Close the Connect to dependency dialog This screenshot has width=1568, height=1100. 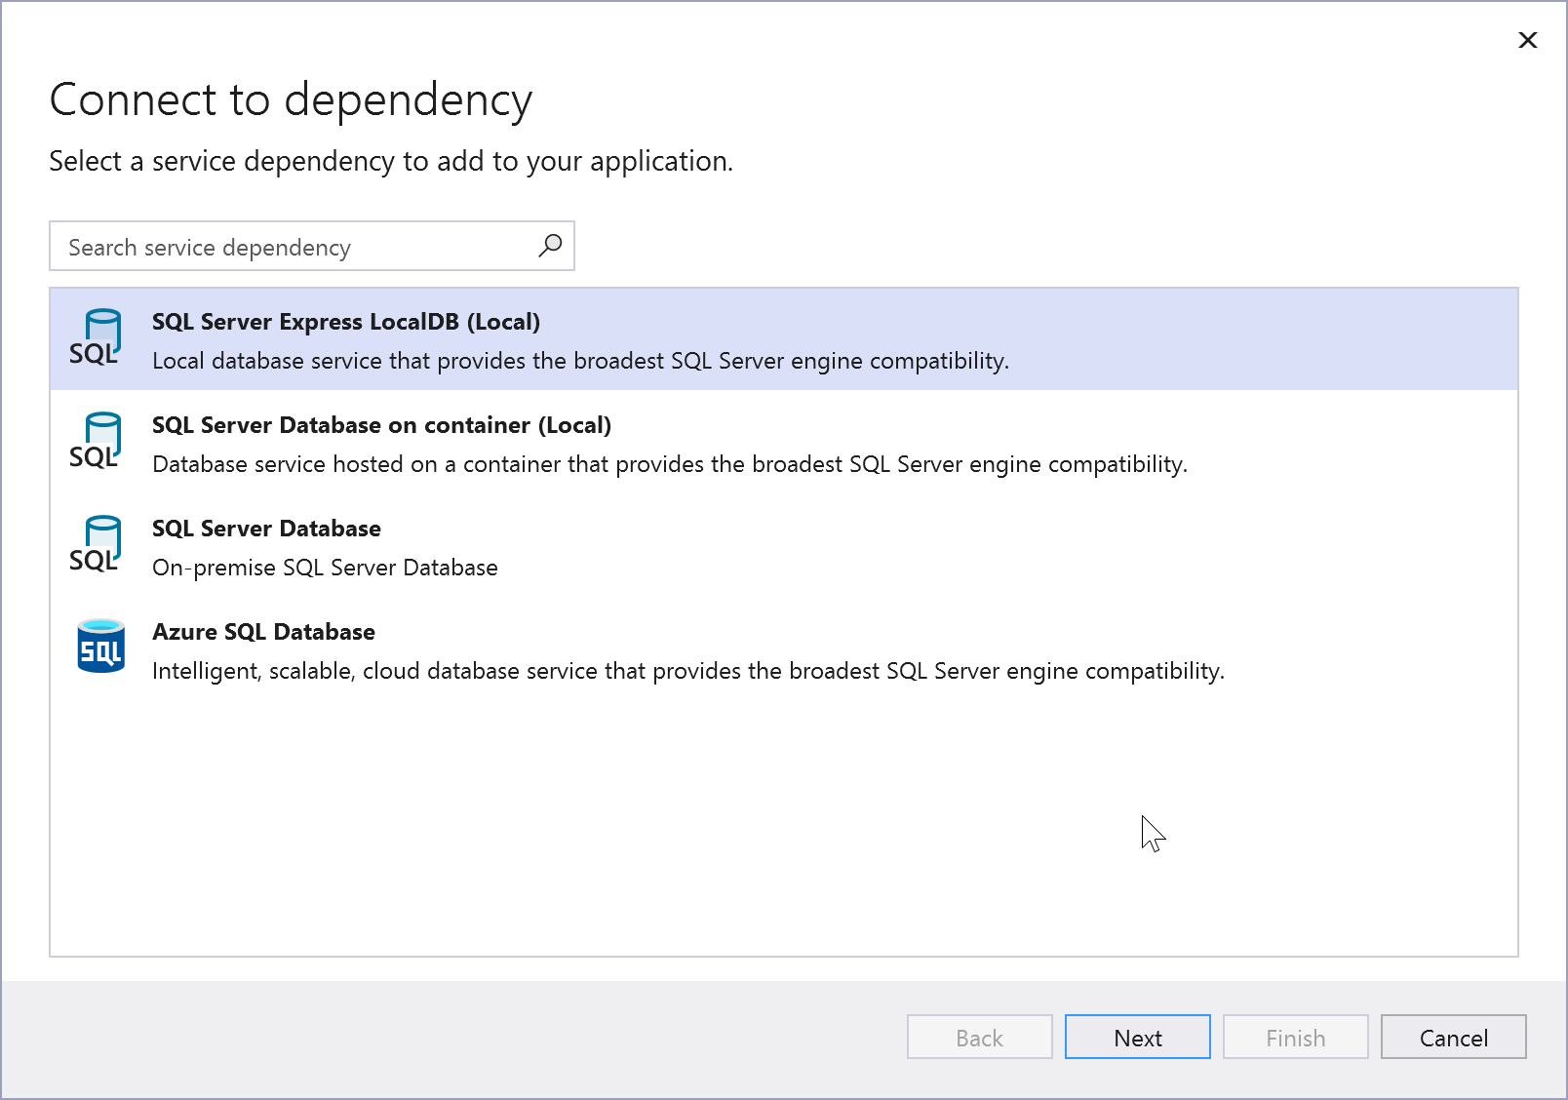tap(1527, 40)
